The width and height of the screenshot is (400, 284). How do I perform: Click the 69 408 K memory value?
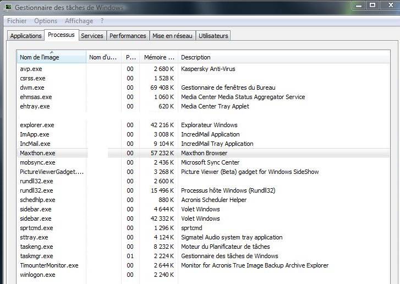(162, 88)
